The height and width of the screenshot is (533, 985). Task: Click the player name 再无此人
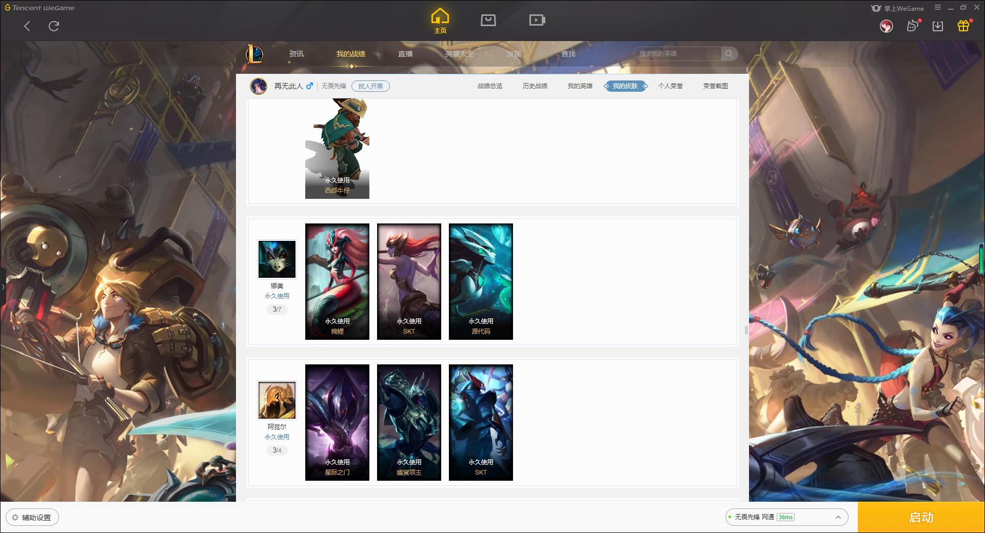(289, 86)
